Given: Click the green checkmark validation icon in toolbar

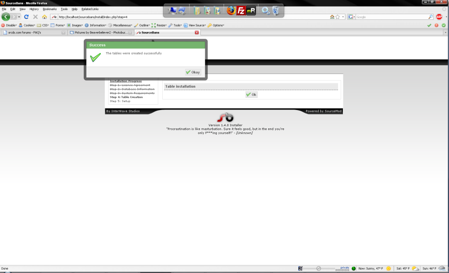Looking at the screenshot, I should pyautogui.click(x=429, y=25).
